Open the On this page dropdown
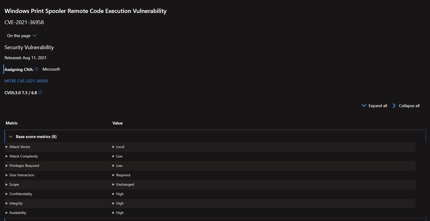The width and height of the screenshot is (430, 221). pos(22,36)
